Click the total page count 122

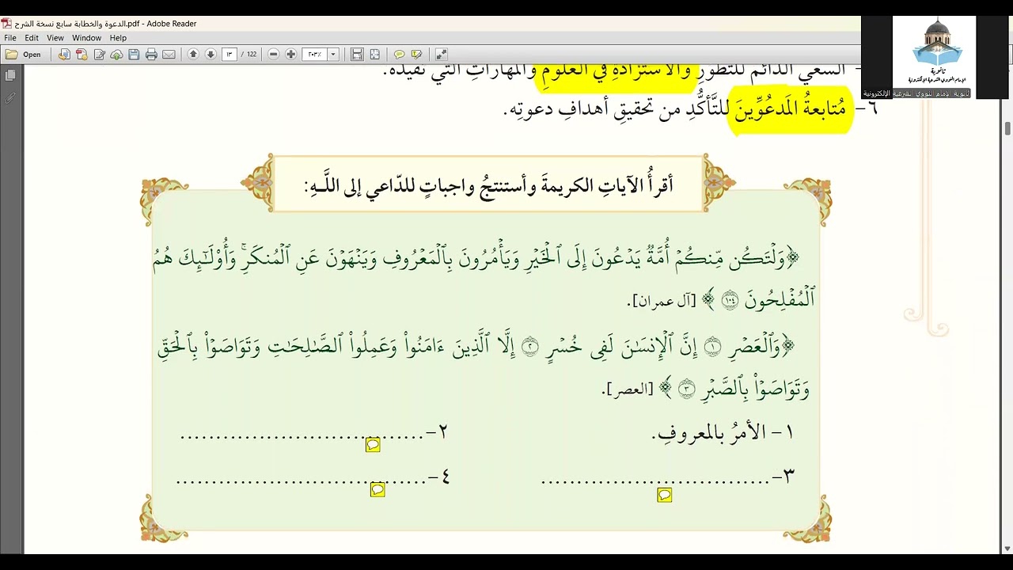(x=252, y=55)
